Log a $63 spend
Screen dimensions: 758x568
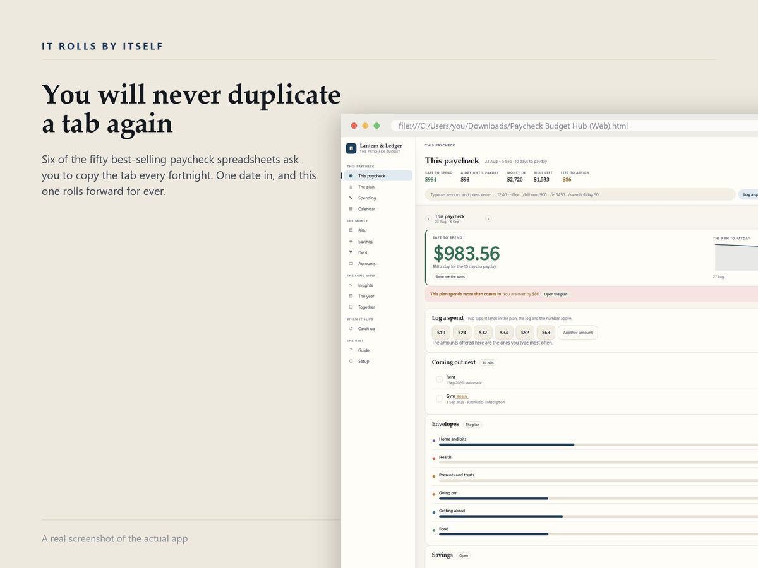(546, 333)
